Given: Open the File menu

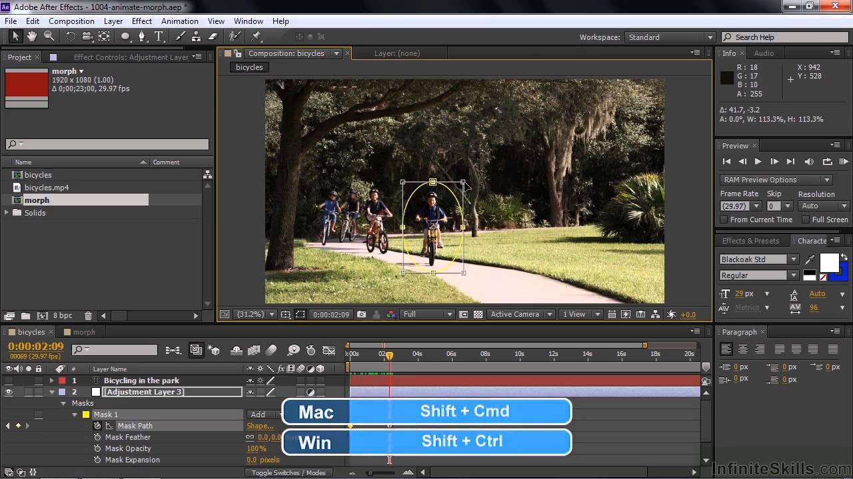Looking at the screenshot, I should [x=11, y=21].
